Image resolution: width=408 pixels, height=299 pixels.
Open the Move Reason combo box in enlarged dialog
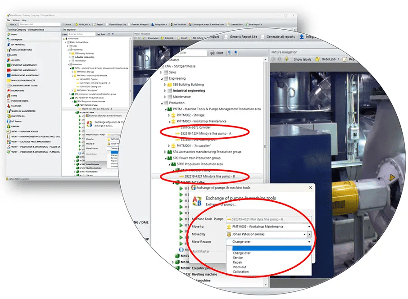(x=268, y=242)
